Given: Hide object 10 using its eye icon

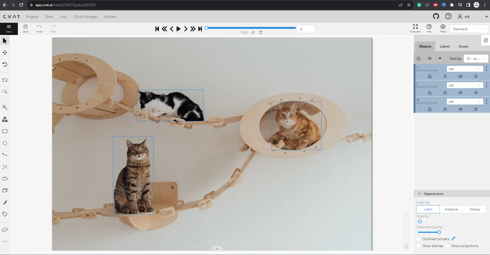Looking at the screenshot, I should [460, 109].
